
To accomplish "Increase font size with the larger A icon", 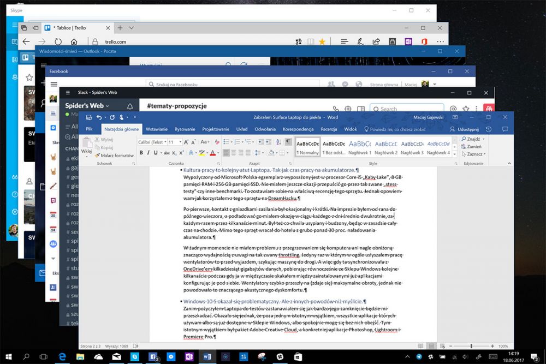I will [186, 142].
